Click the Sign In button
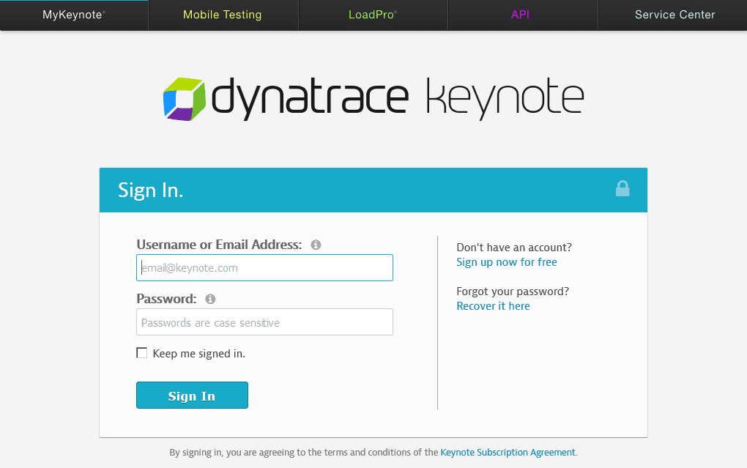The height and width of the screenshot is (468, 747). click(192, 395)
